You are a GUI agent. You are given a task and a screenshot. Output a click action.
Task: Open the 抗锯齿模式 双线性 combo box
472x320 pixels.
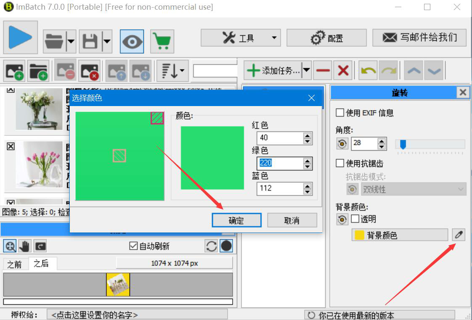pyautogui.click(x=414, y=189)
